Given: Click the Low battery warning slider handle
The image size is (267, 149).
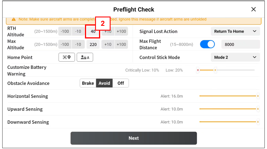Looking at the screenshot, I should coord(216,70).
